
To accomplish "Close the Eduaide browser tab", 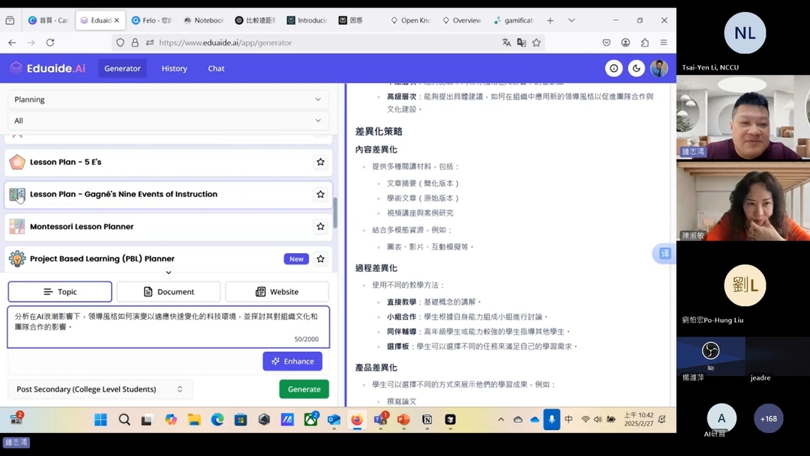I will point(117,20).
